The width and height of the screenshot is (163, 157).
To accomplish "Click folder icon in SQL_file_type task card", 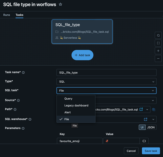I will coord(57,32).
